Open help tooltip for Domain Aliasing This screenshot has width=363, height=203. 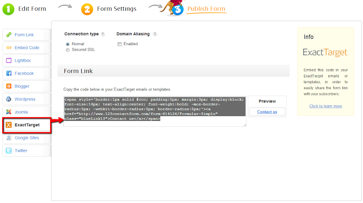click(155, 34)
